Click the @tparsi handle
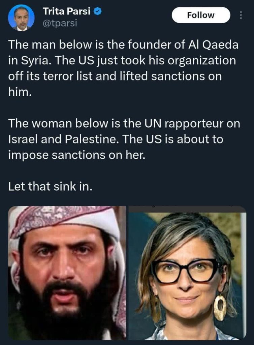This screenshot has width=254, height=345. tap(60, 23)
